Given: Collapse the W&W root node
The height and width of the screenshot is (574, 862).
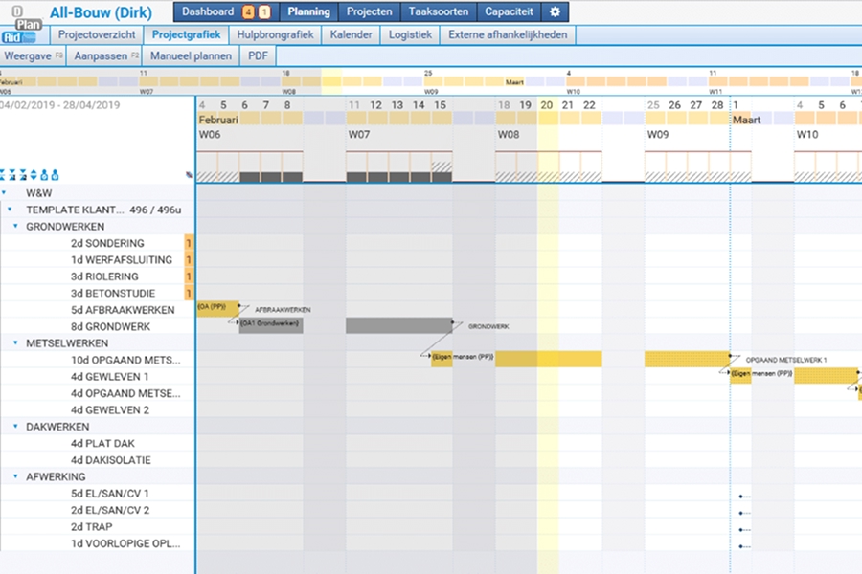Looking at the screenshot, I should (x=5, y=192).
